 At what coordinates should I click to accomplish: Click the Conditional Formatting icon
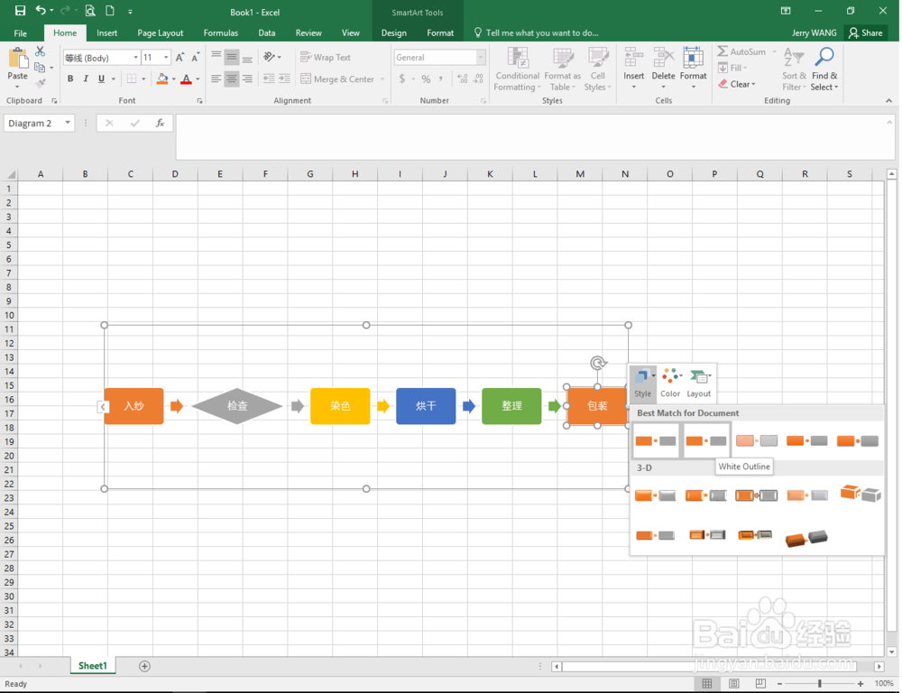517,58
